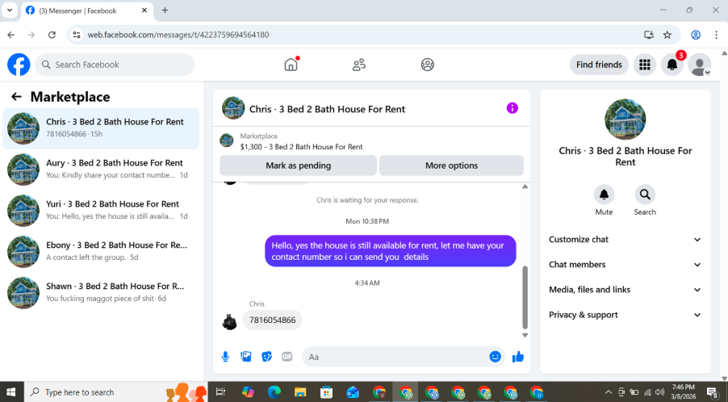Click the More options button
Screen dimensions: 728x402
coord(451,165)
